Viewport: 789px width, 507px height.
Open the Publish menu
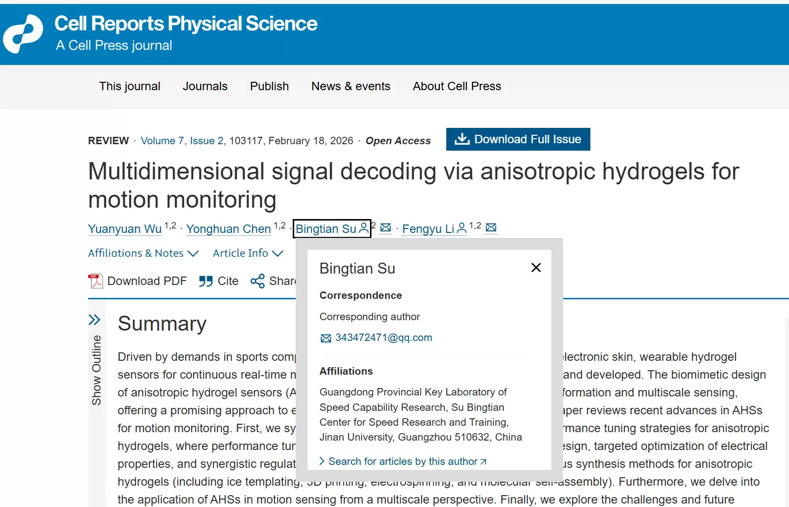[269, 86]
